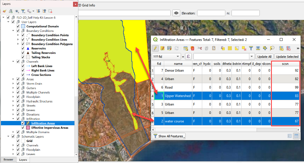The image size is (304, 163).
Task: Click the Zoom Map to Selected magnifier icon
Action: [272, 48]
